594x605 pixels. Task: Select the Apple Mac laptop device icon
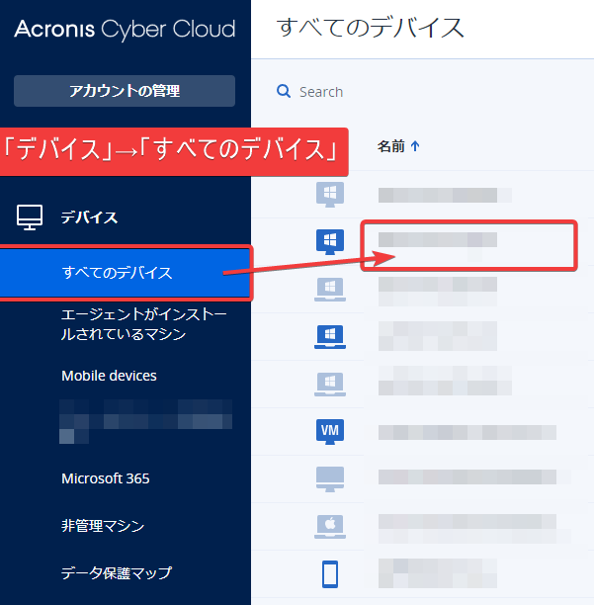tap(329, 525)
